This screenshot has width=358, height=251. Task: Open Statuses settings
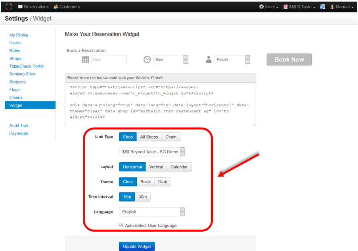17,82
